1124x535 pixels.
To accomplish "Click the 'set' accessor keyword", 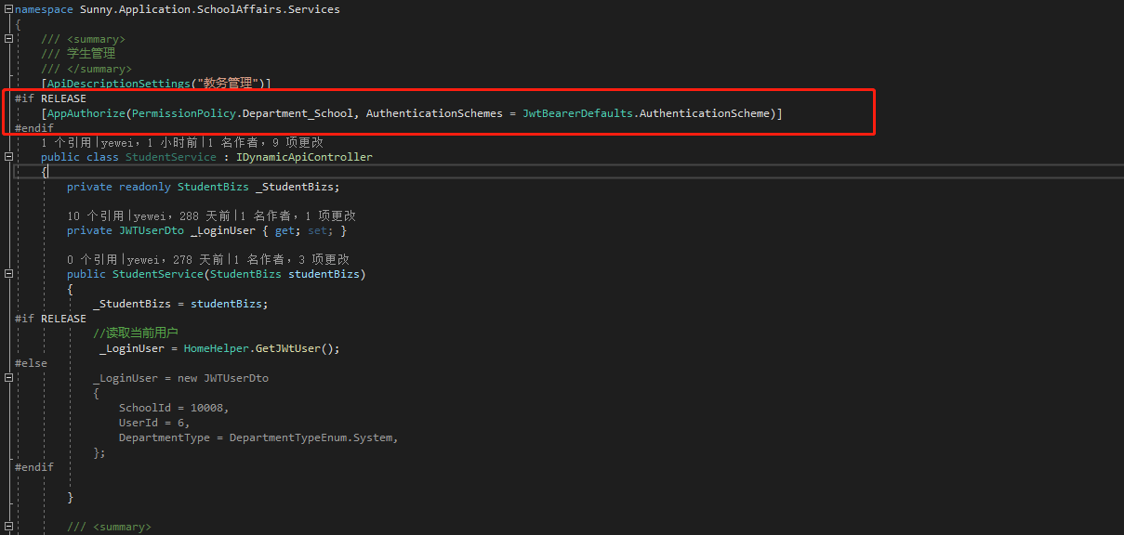I will [x=317, y=230].
